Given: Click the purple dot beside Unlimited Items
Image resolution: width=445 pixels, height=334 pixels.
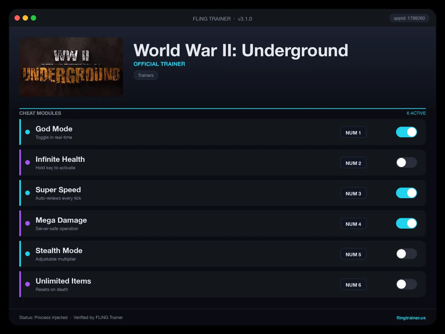Looking at the screenshot, I should tap(27, 284).
